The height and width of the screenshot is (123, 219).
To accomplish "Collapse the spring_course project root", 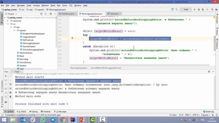I will pyautogui.click(x=5, y=18).
